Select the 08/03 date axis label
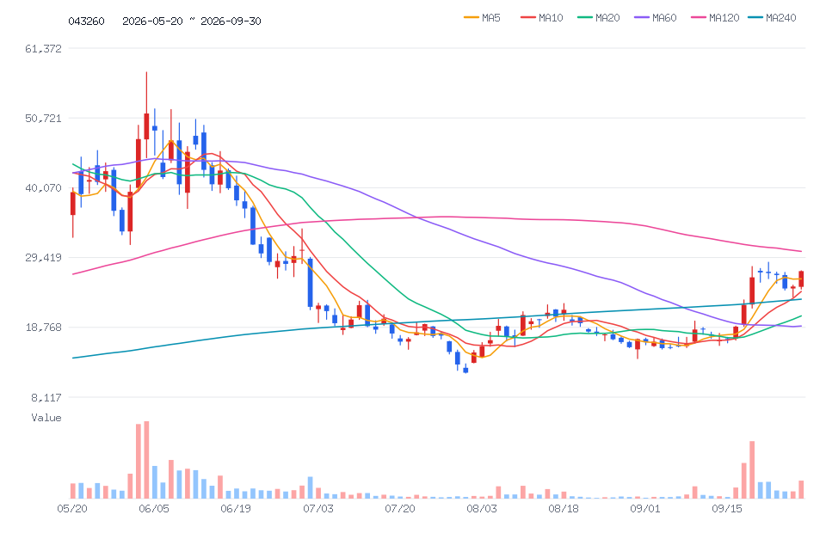Image resolution: width=826 pixels, height=533 pixels. 482,508
